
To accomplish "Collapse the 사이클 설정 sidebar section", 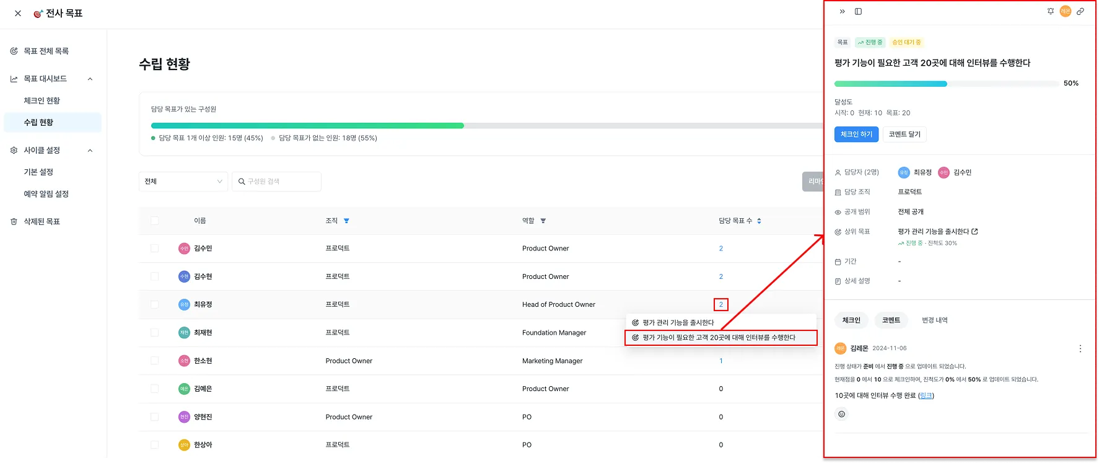I will click(x=90, y=150).
